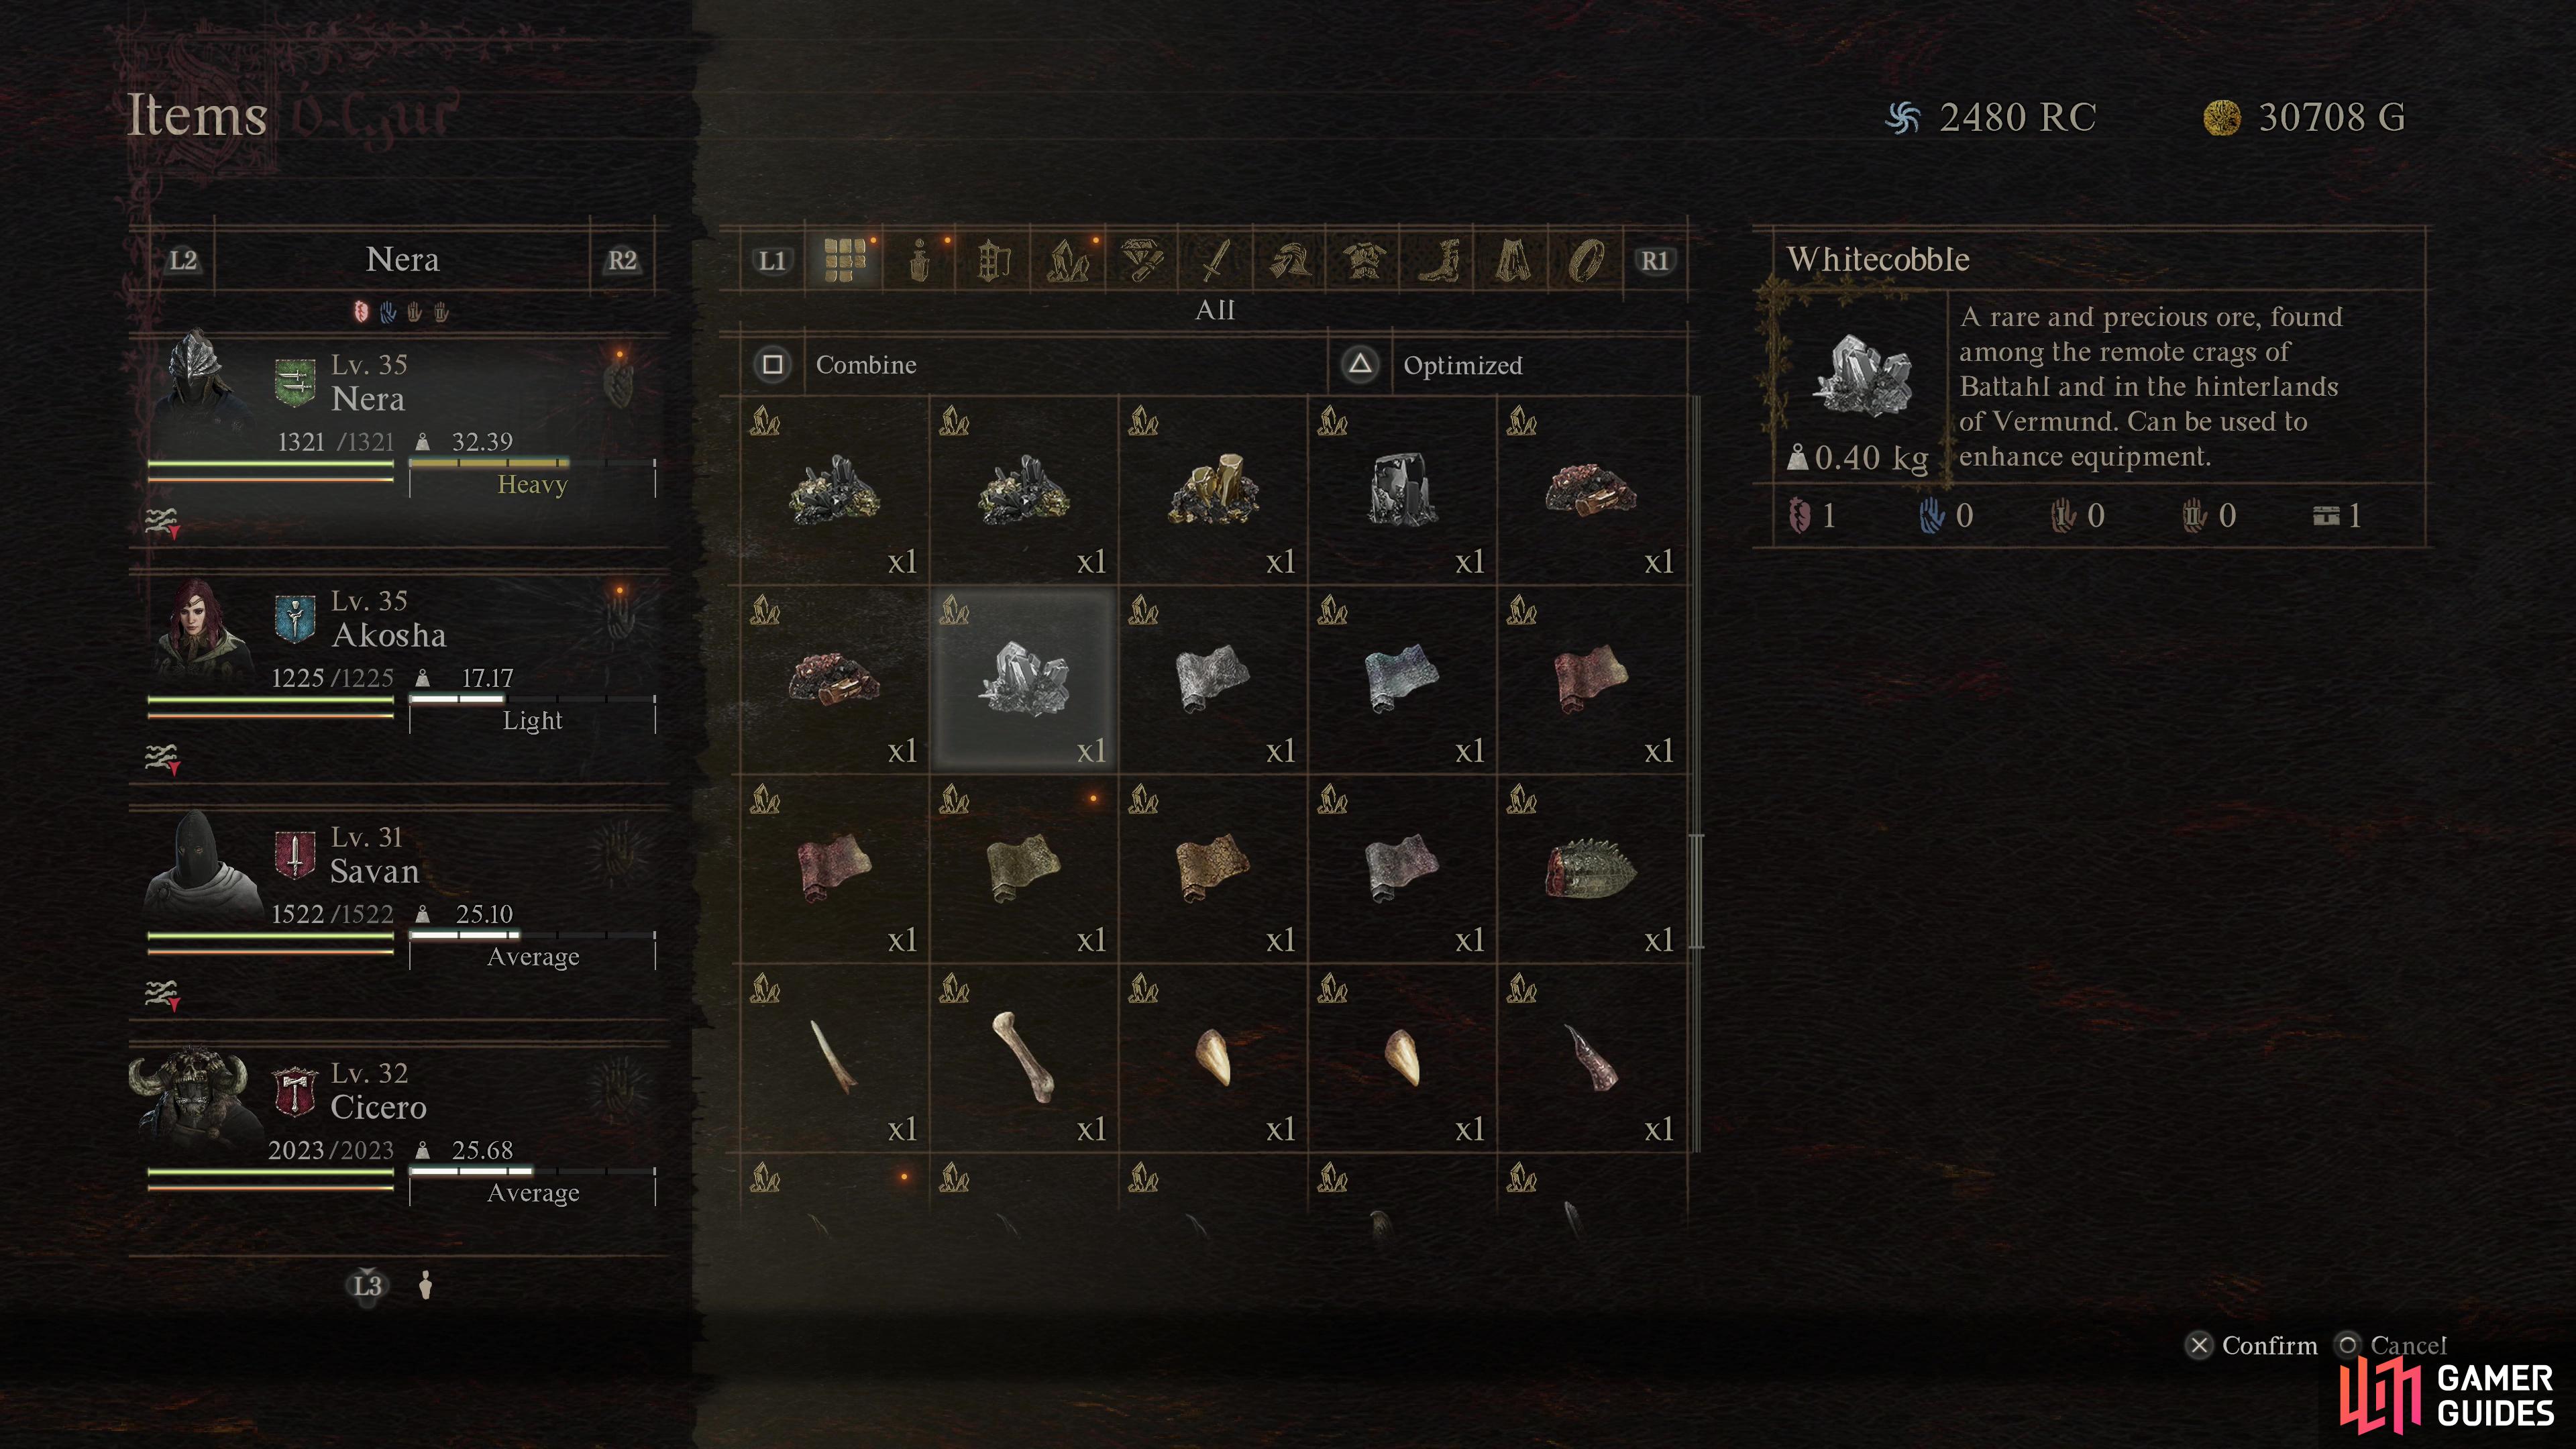
Task: Switch to next character with R2
Action: coord(622,261)
